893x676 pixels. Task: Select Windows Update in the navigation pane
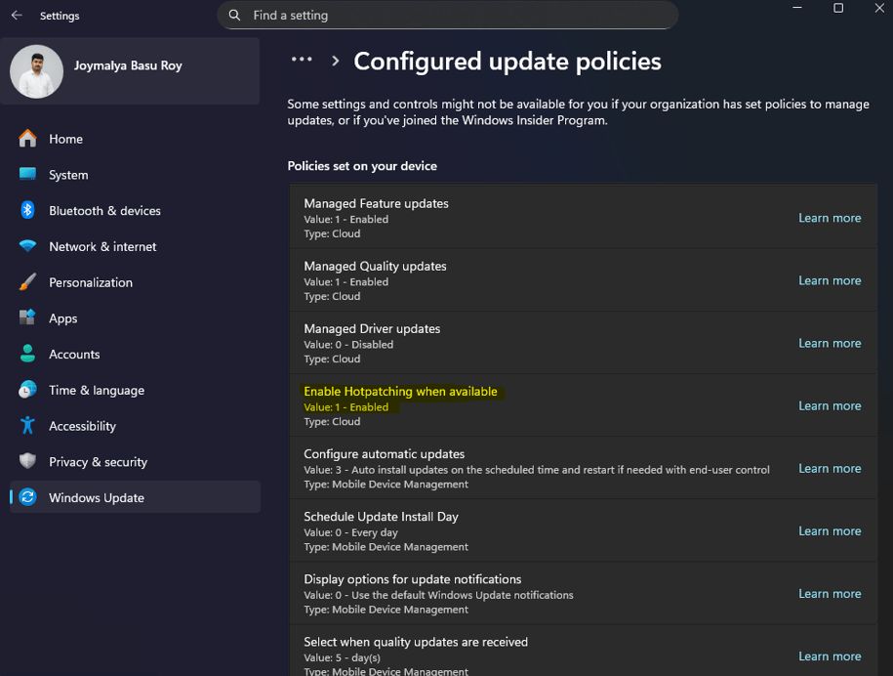point(98,496)
